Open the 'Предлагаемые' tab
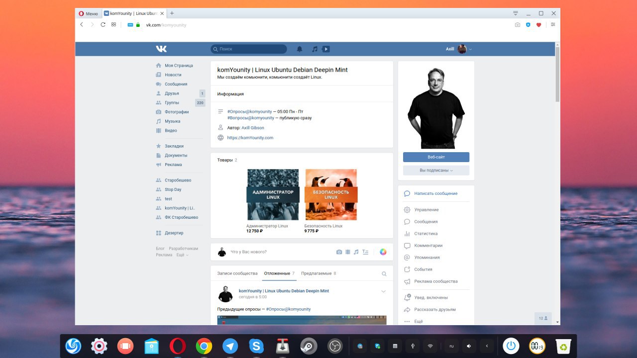Screen dimensions: 637x358 coord(318,273)
